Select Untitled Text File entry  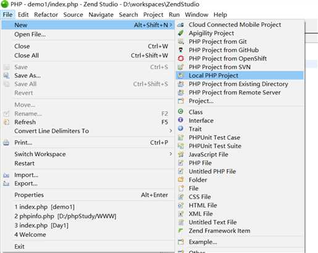[x=240, y=222]
